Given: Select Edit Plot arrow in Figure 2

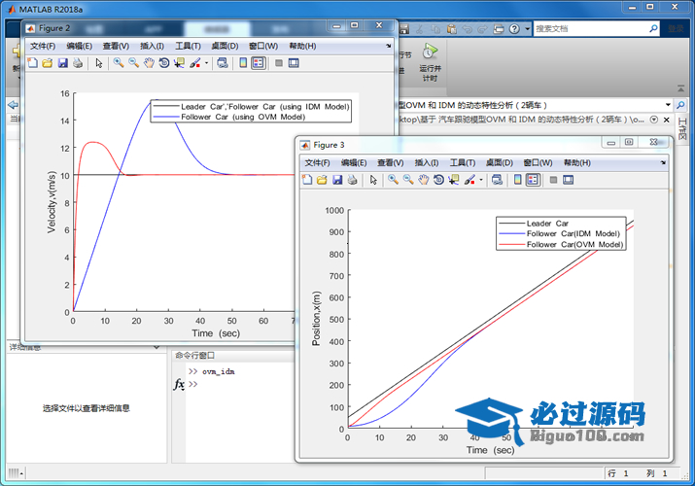Looking at the screenshot, I should (x=99, y=63).
